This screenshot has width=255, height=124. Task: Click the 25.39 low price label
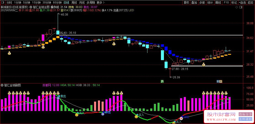click(176, 77)
